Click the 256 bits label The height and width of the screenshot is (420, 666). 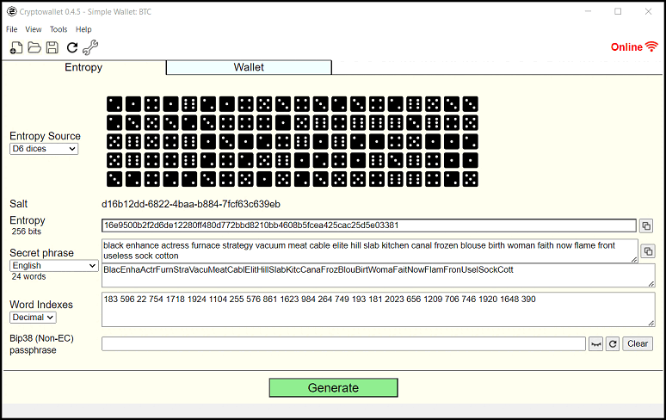tap(27, 232)
